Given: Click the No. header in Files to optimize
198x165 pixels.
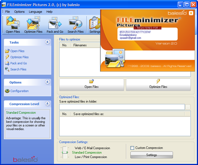Looking at the screenshot, I should (65, 45).
